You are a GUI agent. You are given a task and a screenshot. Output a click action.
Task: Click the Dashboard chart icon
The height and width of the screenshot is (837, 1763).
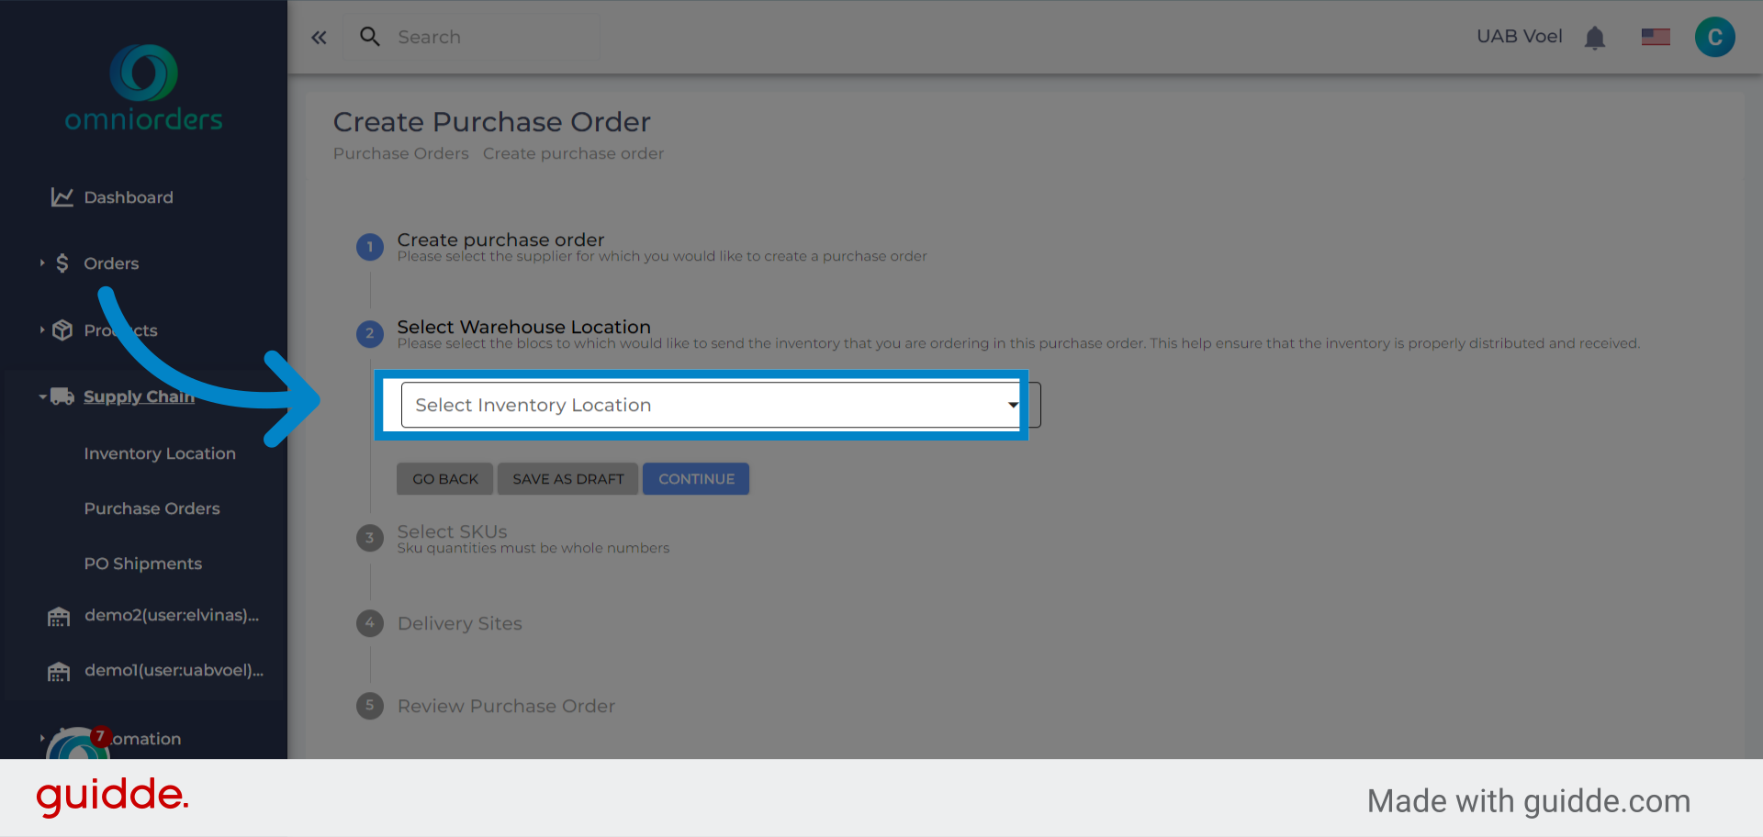(x=62, y=197)
